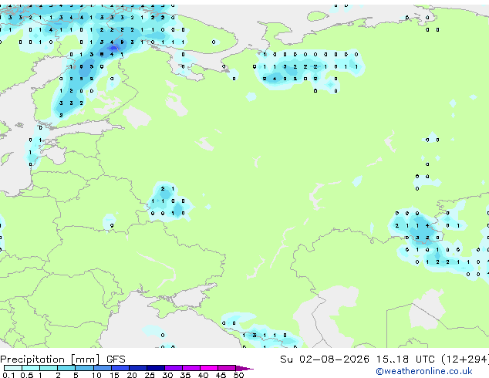489x378 pixels.
Task: Click the legend label "25"
Action: pos(150,375)
